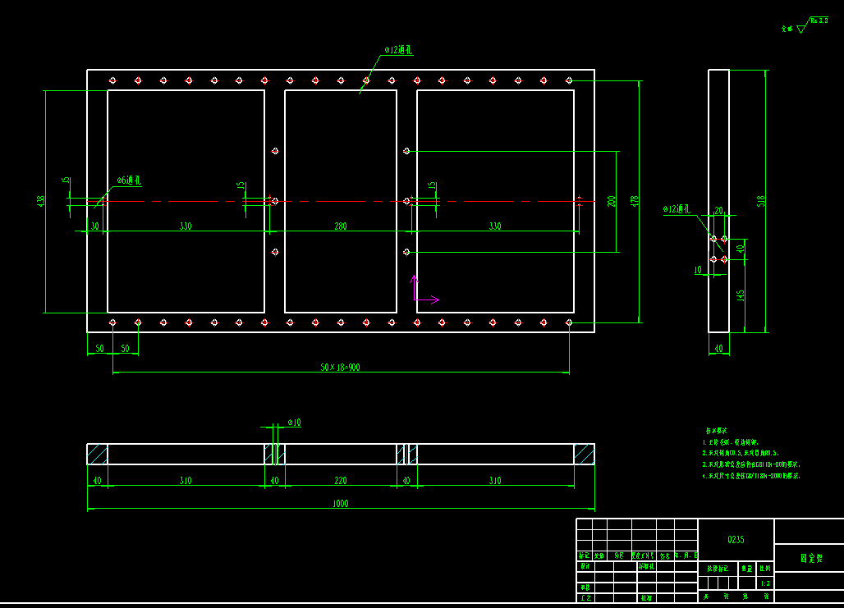This screenshot has width=844, height=608.
Task: Click technical requirement line 4 citing GB/T1804-2000
Action: point(751,476)
